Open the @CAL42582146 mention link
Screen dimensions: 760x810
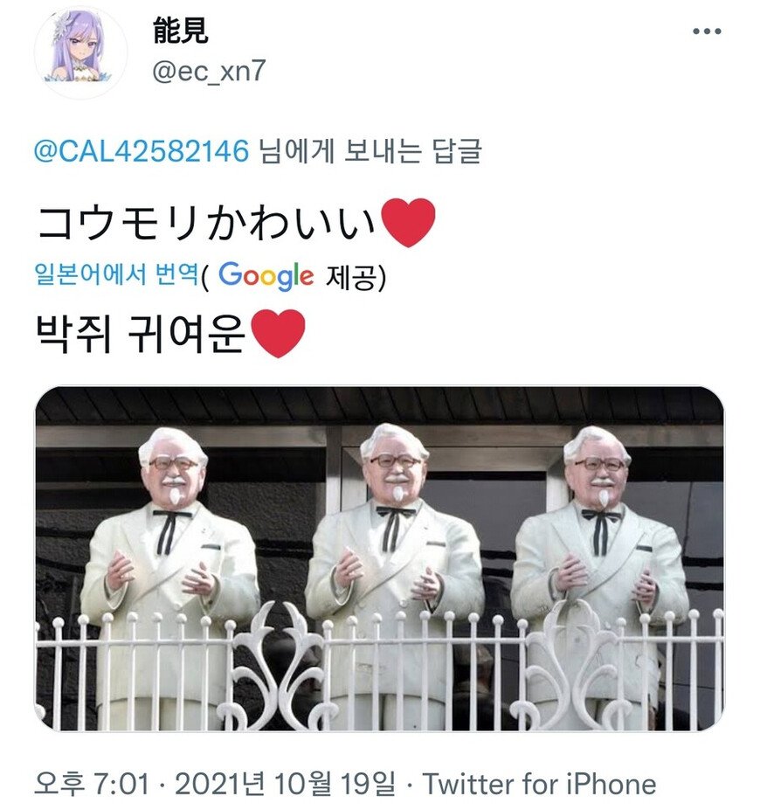142,151
